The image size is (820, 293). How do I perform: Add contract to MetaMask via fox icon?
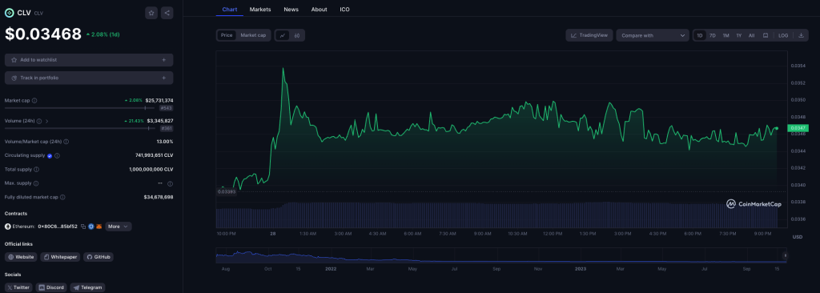(98, 227)
